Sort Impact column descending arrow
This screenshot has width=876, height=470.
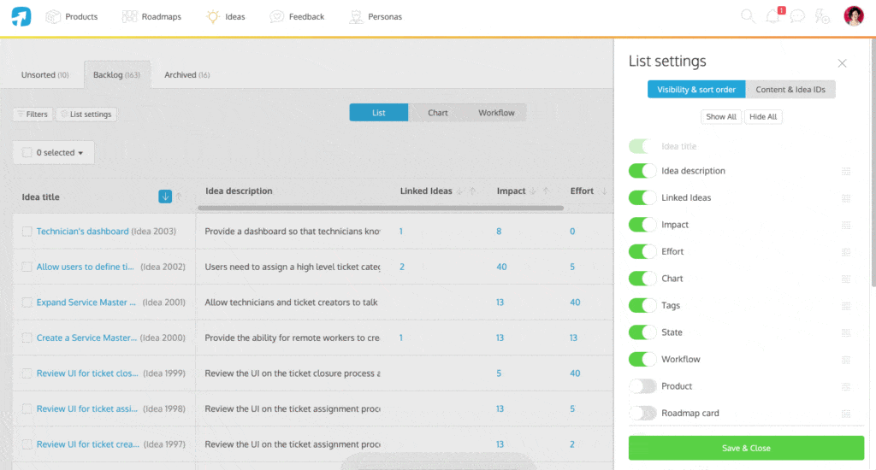533,191
